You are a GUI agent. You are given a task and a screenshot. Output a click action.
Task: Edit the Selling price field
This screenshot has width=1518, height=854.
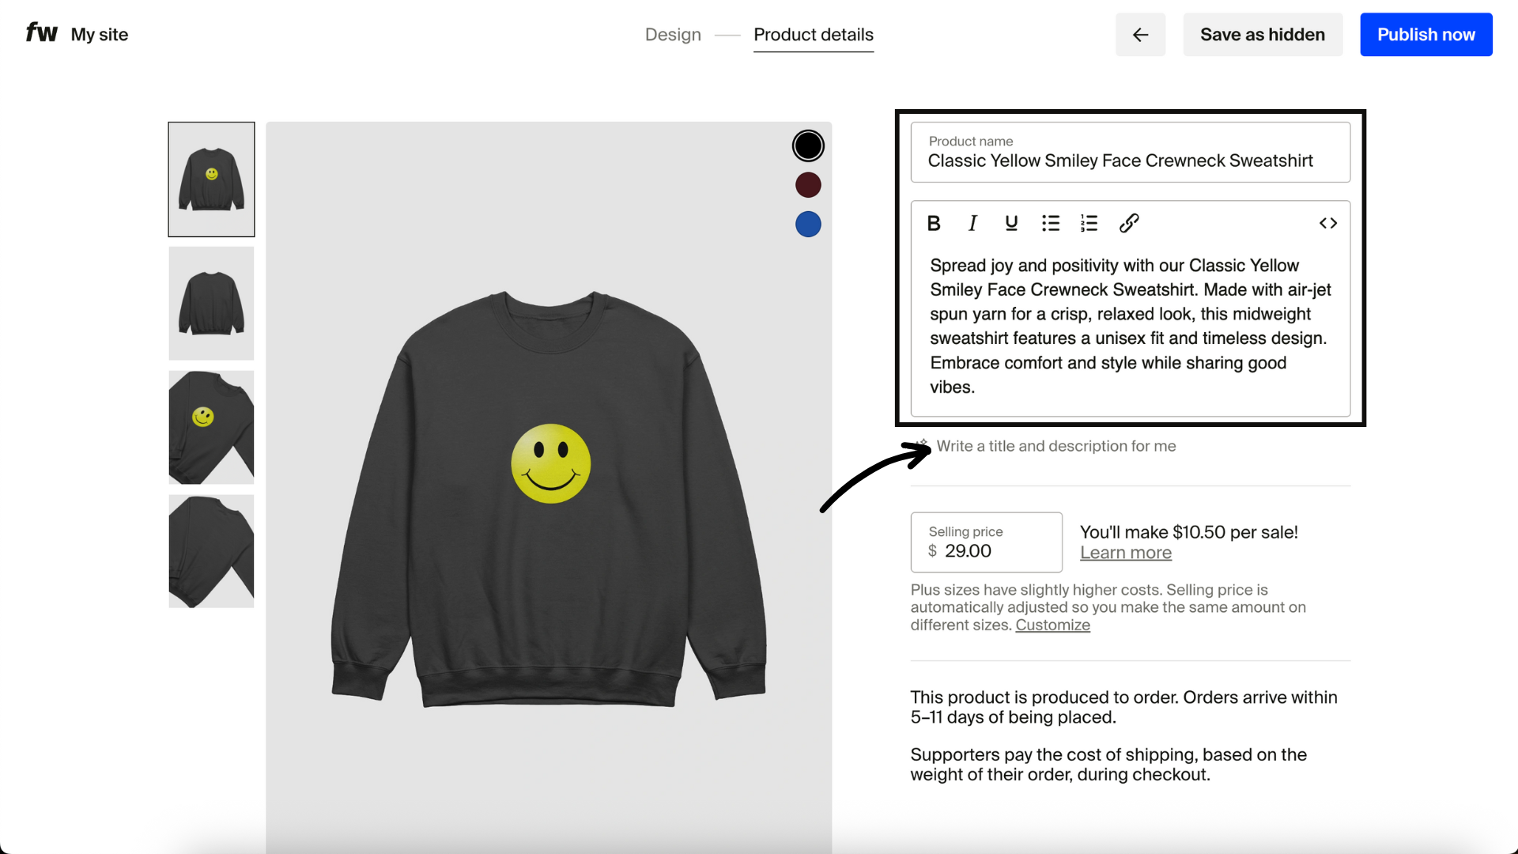pos(986,542)
